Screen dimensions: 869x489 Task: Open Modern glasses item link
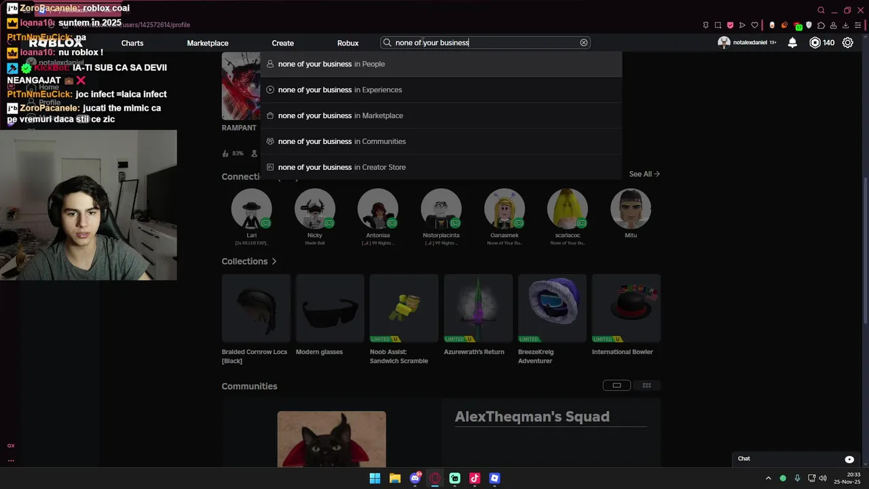pos(319,352)
